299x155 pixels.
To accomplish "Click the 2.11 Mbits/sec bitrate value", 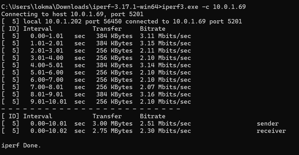I will [x=165, y=51].
